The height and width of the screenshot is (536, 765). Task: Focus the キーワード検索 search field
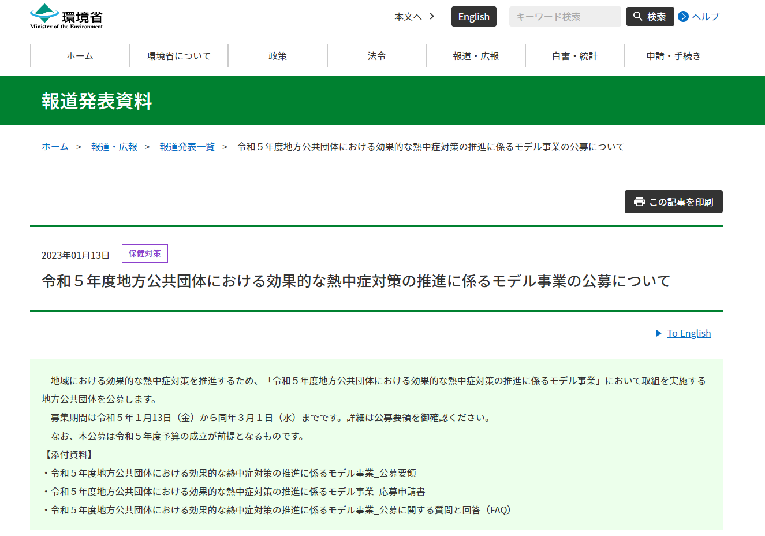[565, 17]
